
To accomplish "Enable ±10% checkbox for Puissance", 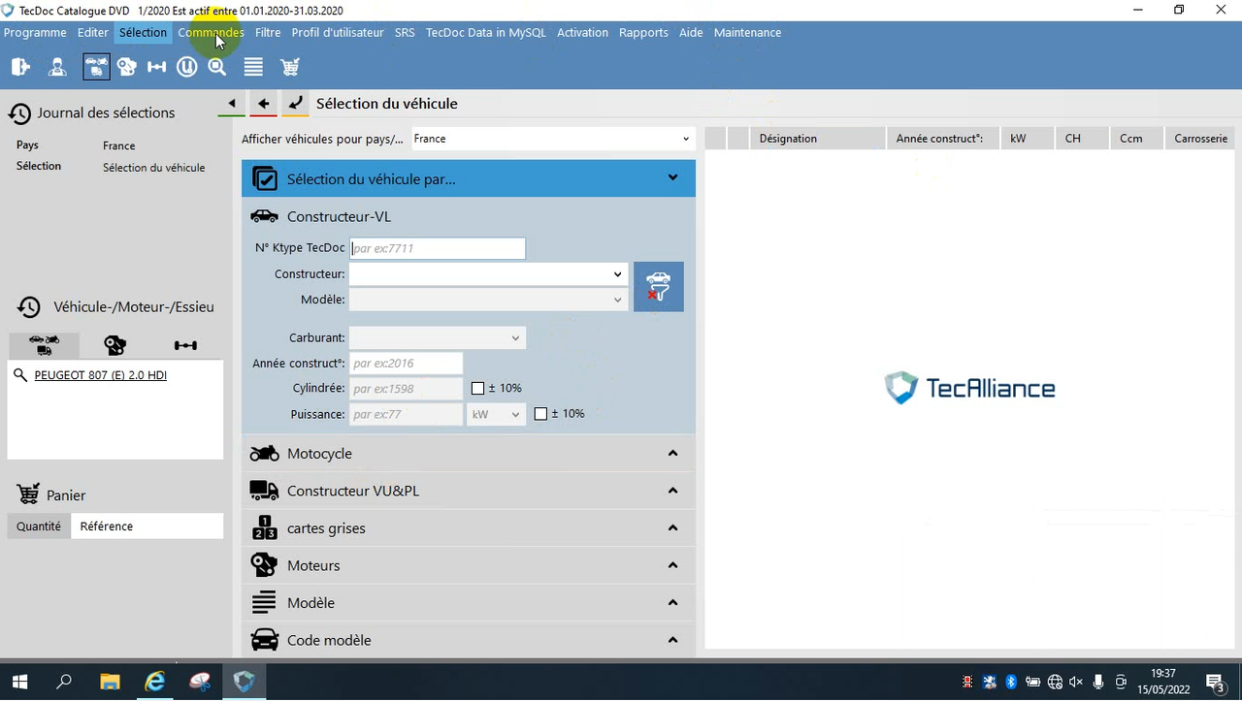I will 540,414.
